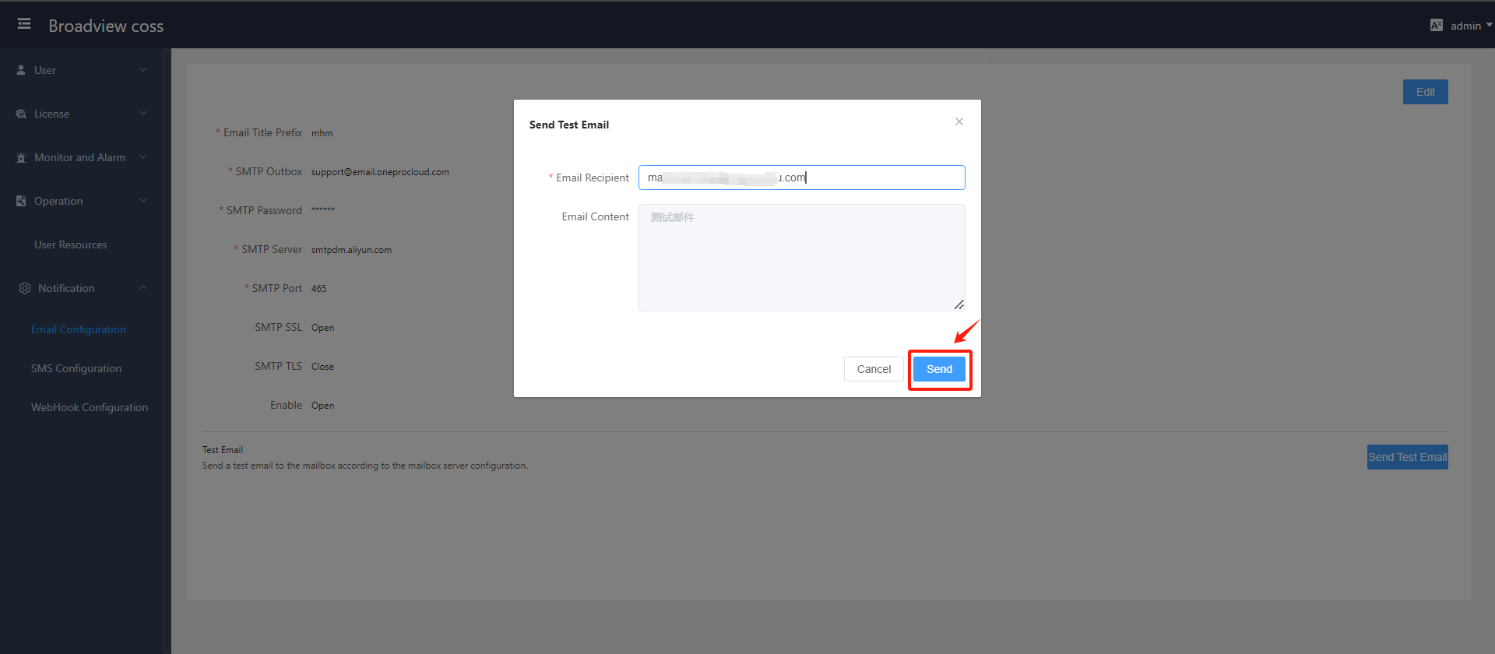Open the admin dropdown arrow
1495x654 pixels.
(1489, 25)
